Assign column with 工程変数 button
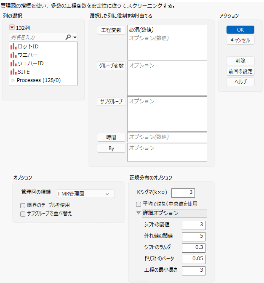The width and height of the screenshot is (264, 283). click(111, 30)
